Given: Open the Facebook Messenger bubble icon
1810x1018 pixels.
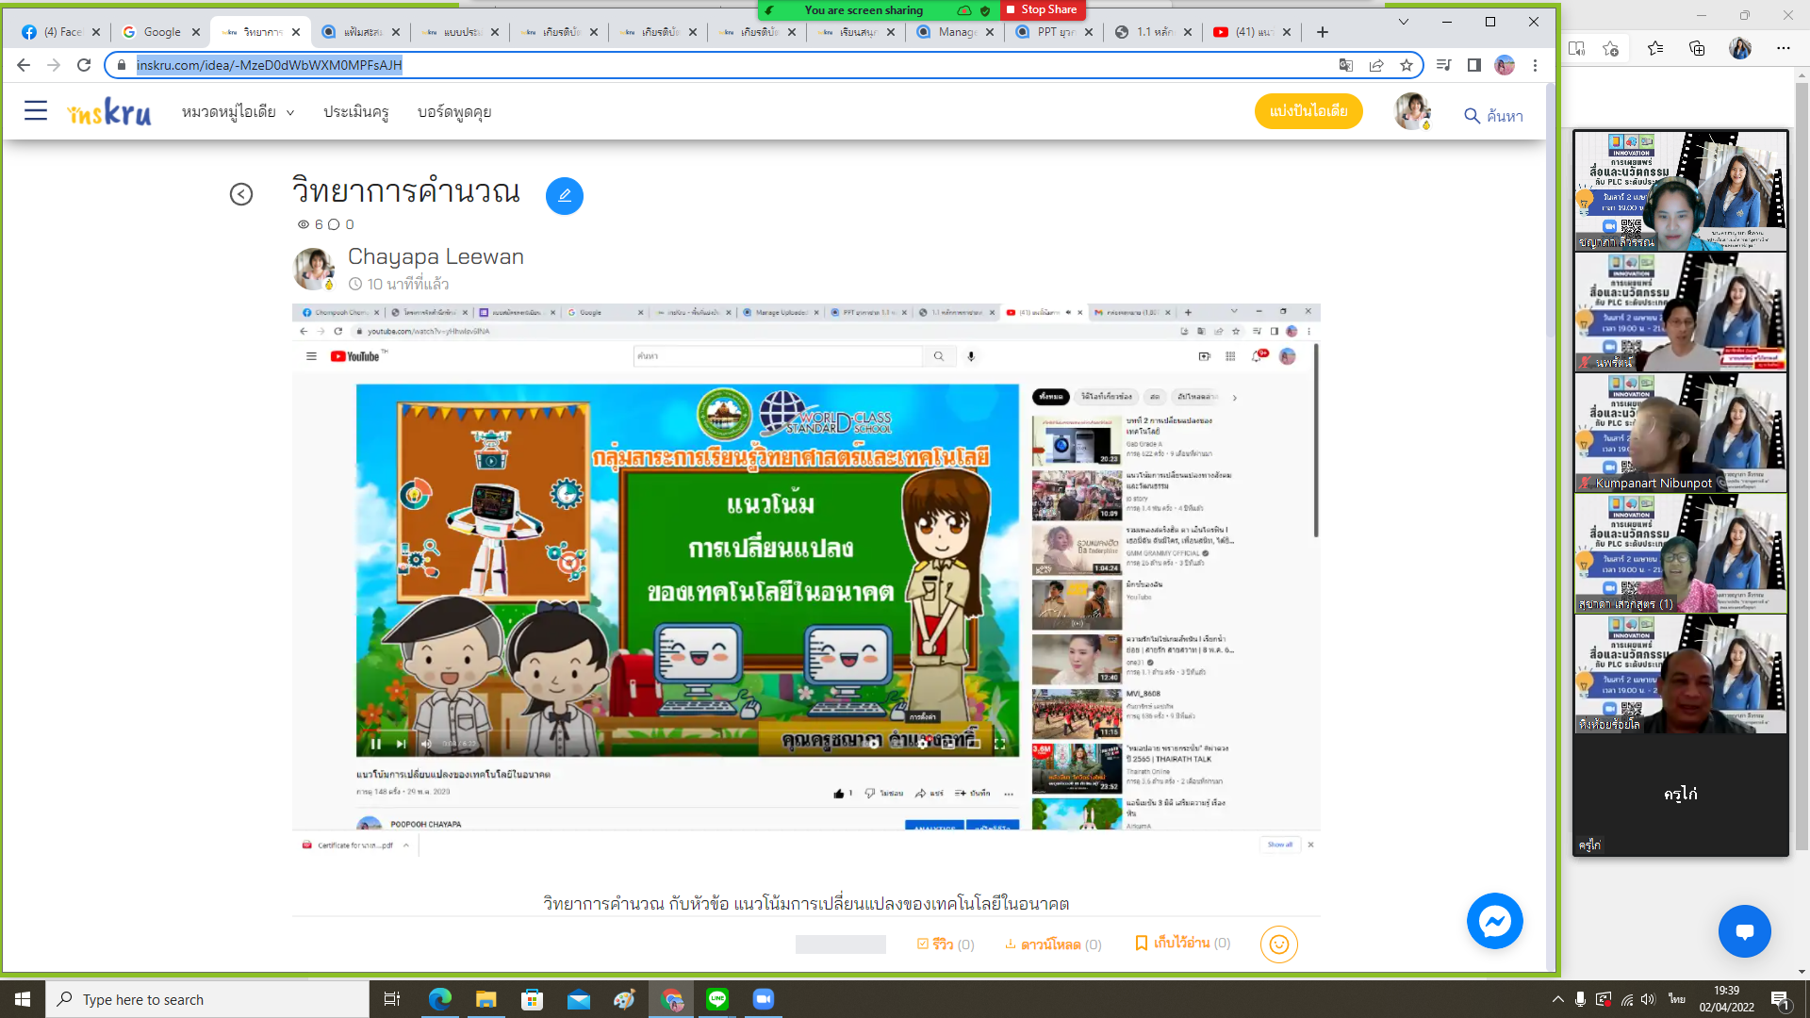Looking at the screenshot, I should [1494, 921].
